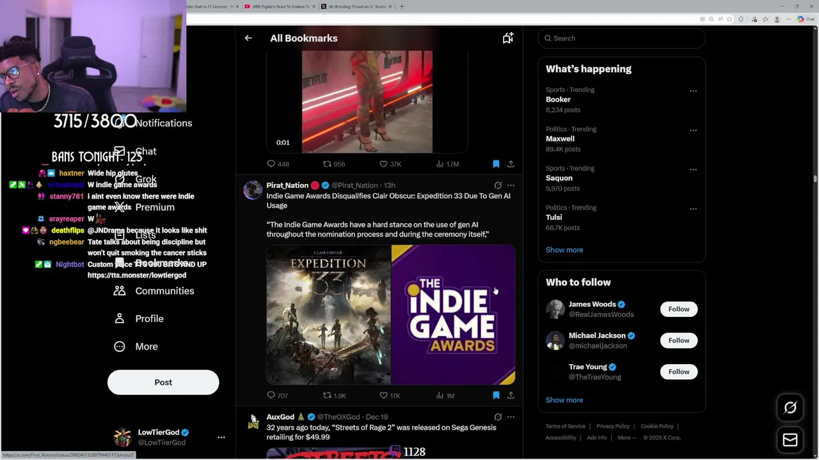The width and height of the screenshot is (819, 460).
Task: Open the @Pirat_Nation handle link
Action: coord(354,185)
